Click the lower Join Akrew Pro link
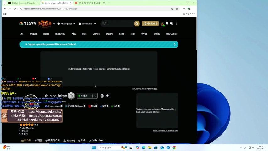The height and width of the screenshot is (151, 268). (x=165, y=131)
